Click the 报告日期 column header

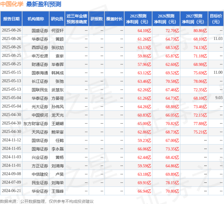click(x=11, y=19)
